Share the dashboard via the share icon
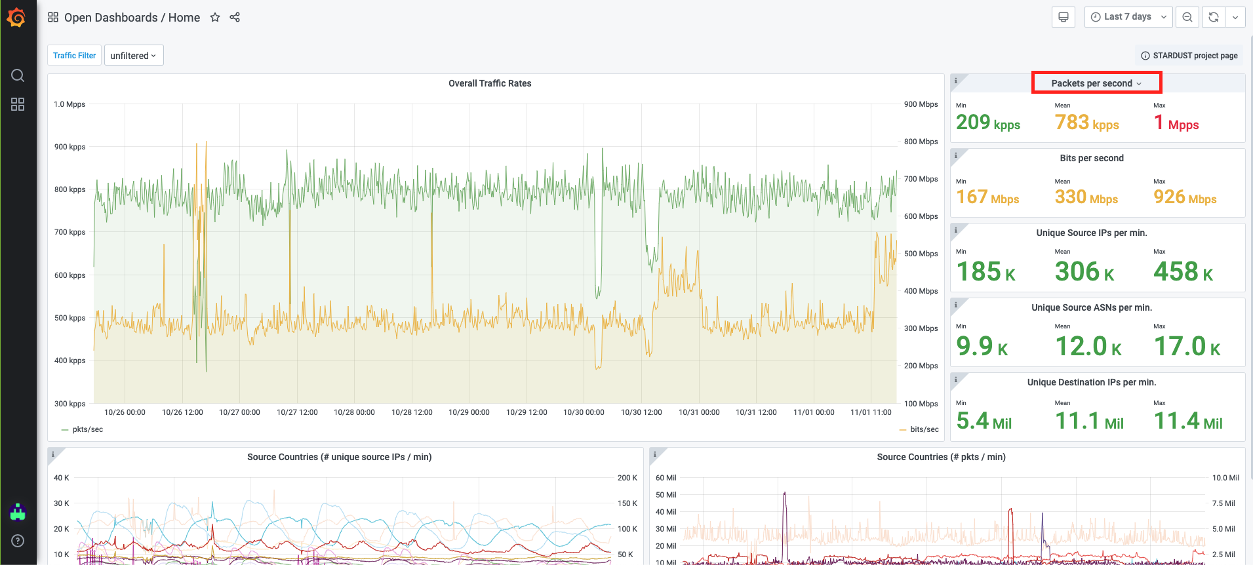Viewport: 1253px width, 565px height. pyautogui.click(x=235, y=17)
